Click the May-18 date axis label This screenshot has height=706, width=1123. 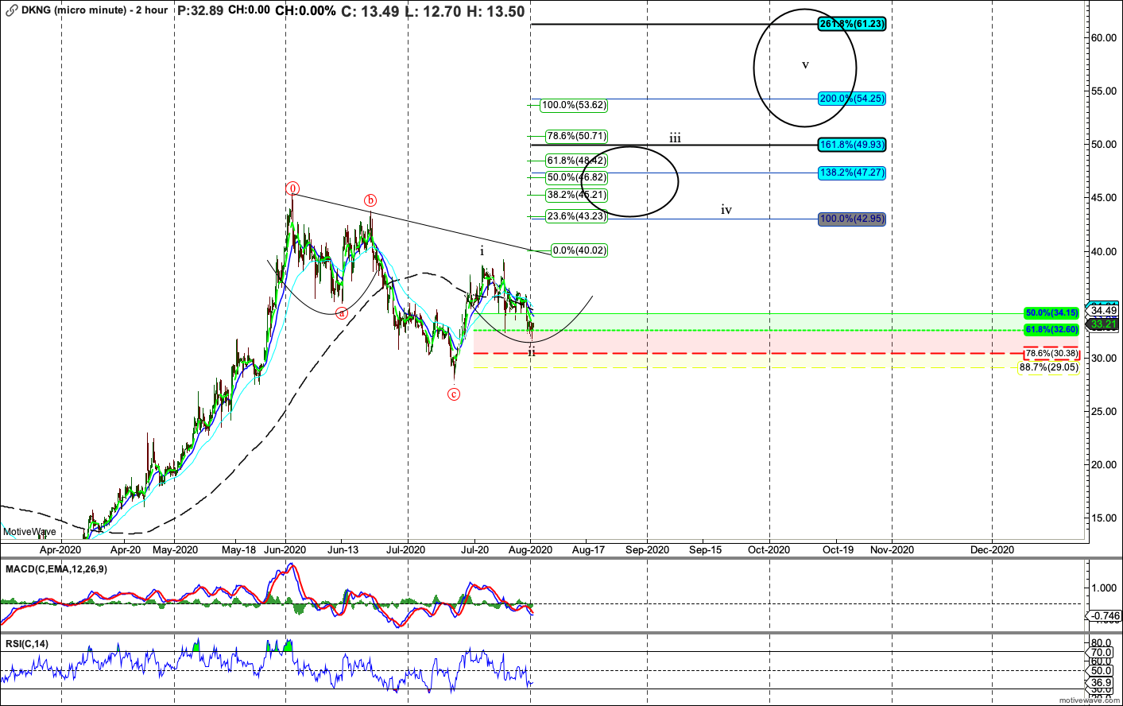[x=238, y=549]
